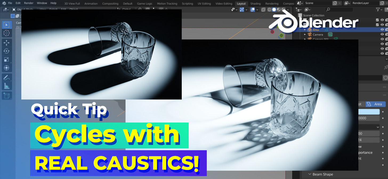Open the Help menu
This screenshot has width=388, height=179.
pyautogui.click(x=53, y=3)
